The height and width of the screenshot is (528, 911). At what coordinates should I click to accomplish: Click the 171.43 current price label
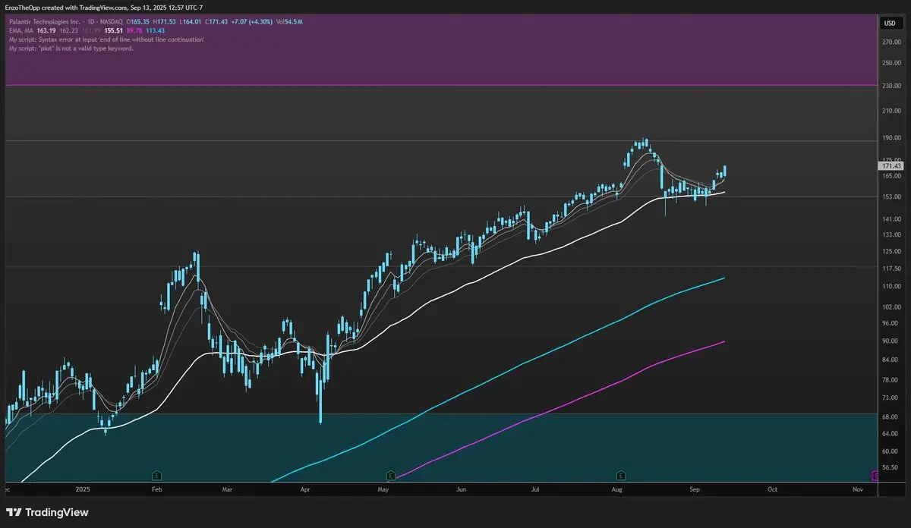[x=891, y=165]
